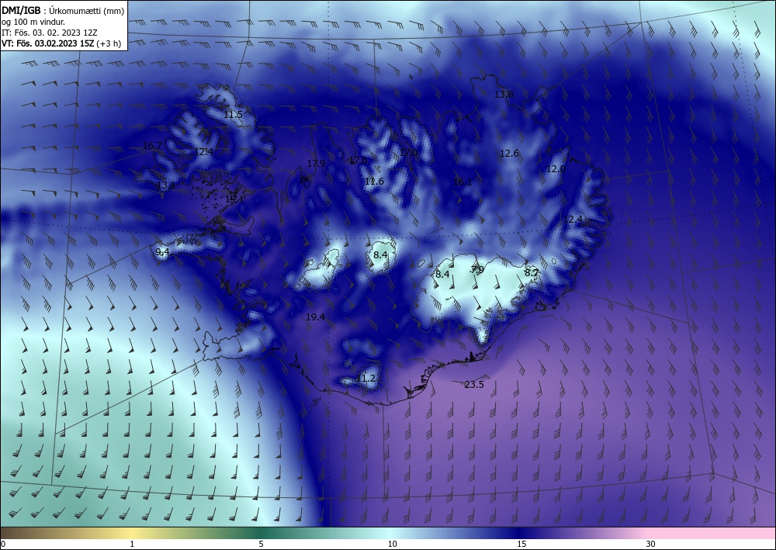Click the 11.6 value label
Viewport: 776px width, 550px height.
pos(374,182)
